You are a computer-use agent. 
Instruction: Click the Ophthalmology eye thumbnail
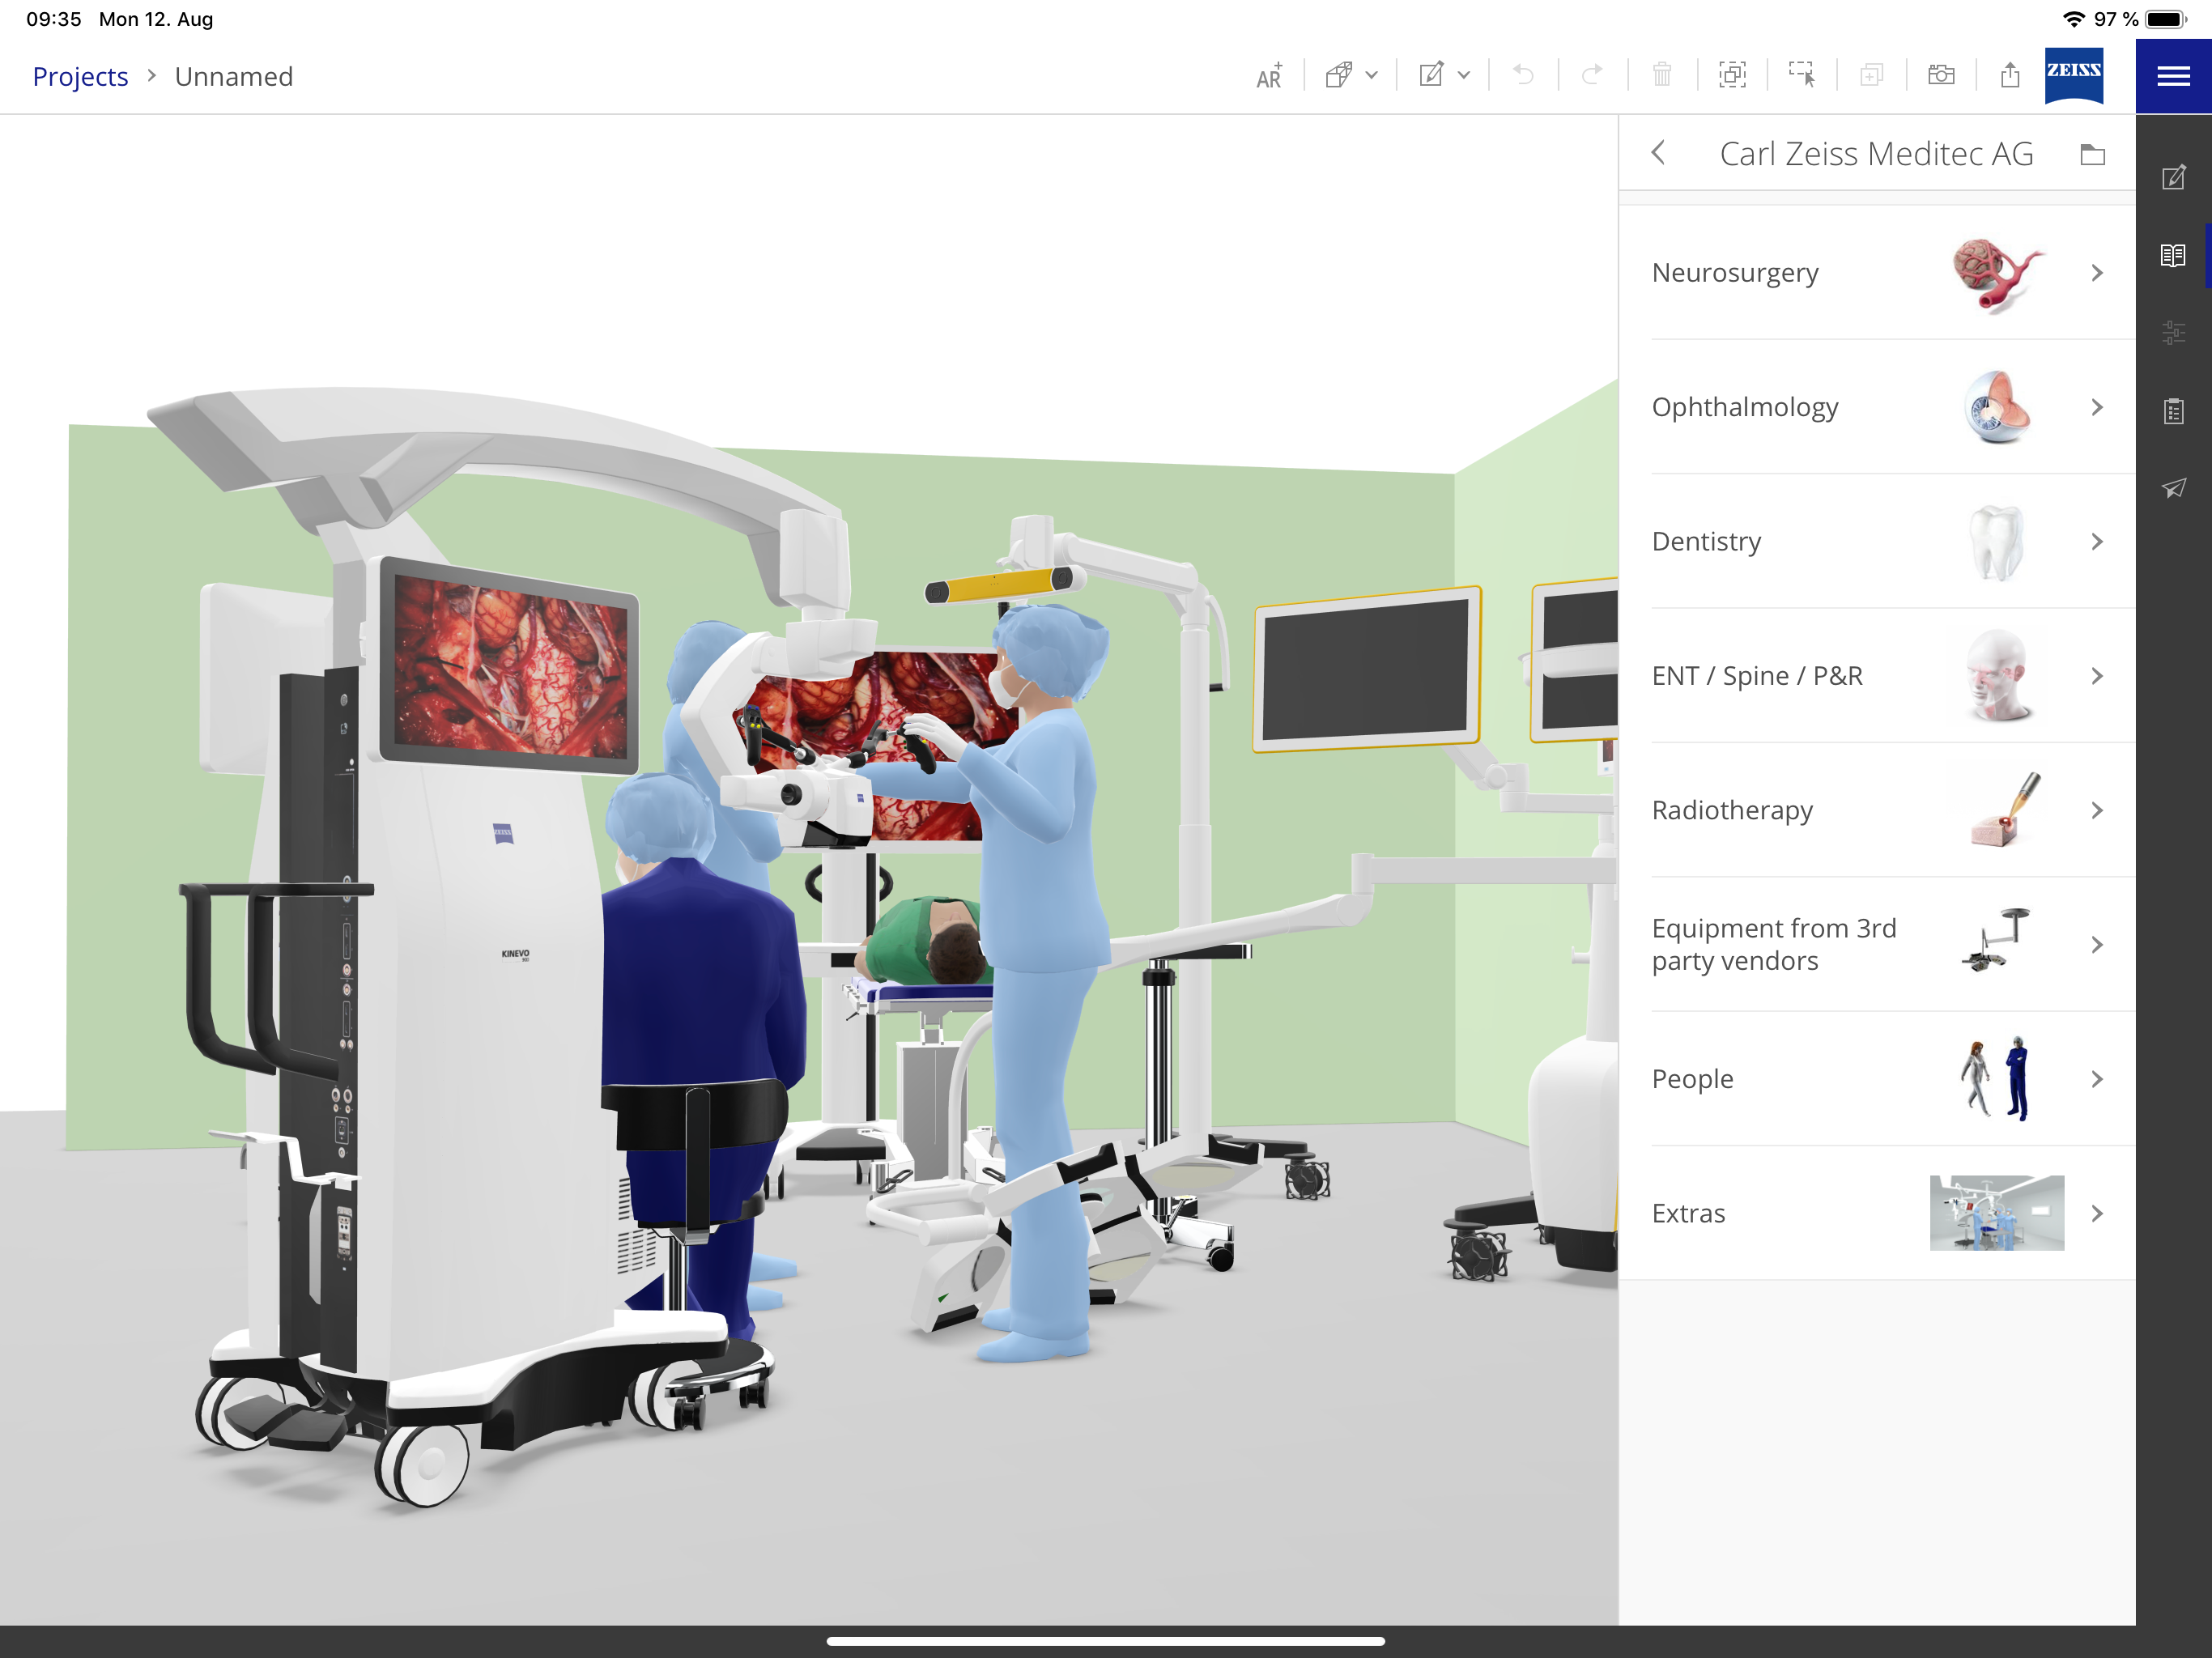(x=1997, y=407)
